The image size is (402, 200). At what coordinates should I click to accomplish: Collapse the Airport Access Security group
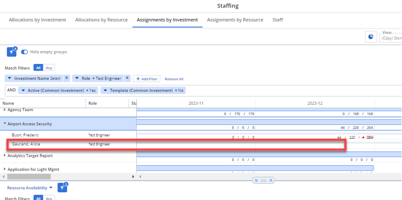[x=5, y=124]
